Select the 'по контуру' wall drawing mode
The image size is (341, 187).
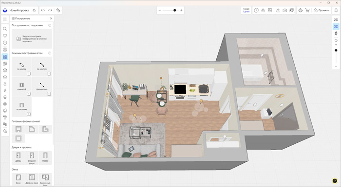42,67
